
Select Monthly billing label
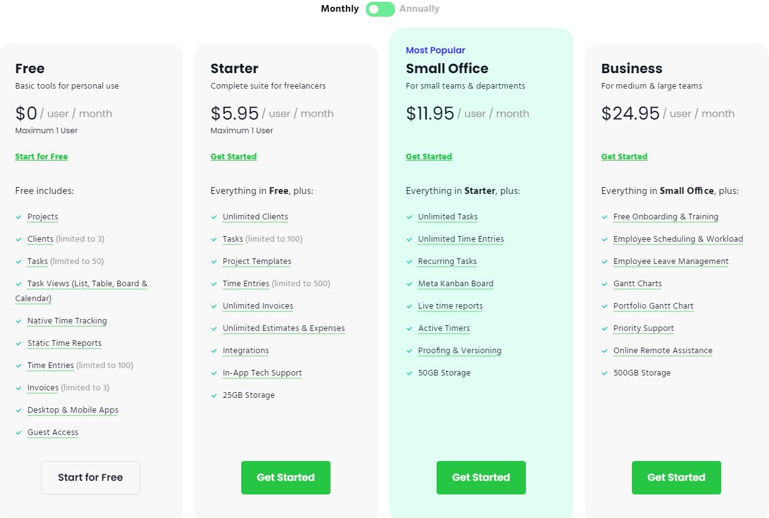click(x=340, y=9)
